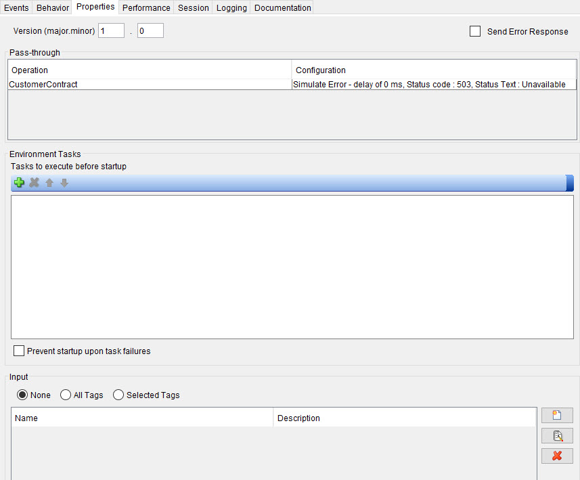580x480 pixels.
Task: Remove the selected input tag
Action: 556,456
